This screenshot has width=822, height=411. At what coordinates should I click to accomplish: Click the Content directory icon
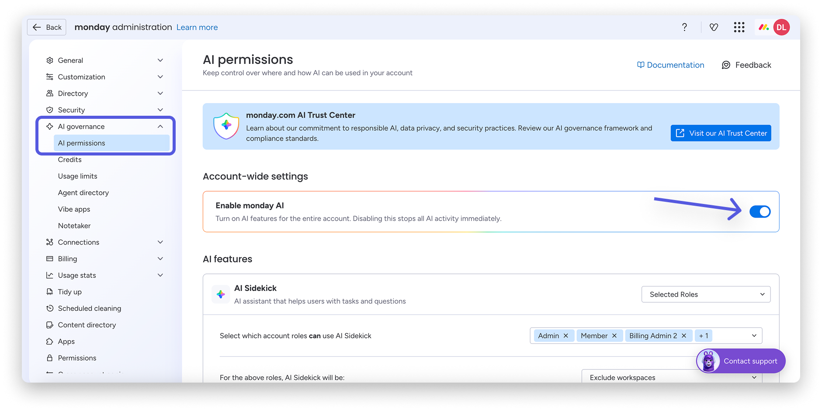pos(50,325)
